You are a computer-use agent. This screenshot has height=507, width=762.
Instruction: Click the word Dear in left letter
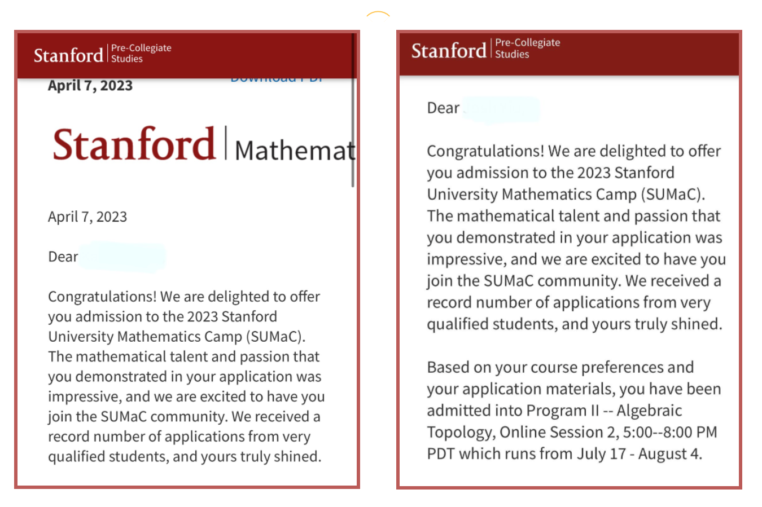(x=63, y=257)
